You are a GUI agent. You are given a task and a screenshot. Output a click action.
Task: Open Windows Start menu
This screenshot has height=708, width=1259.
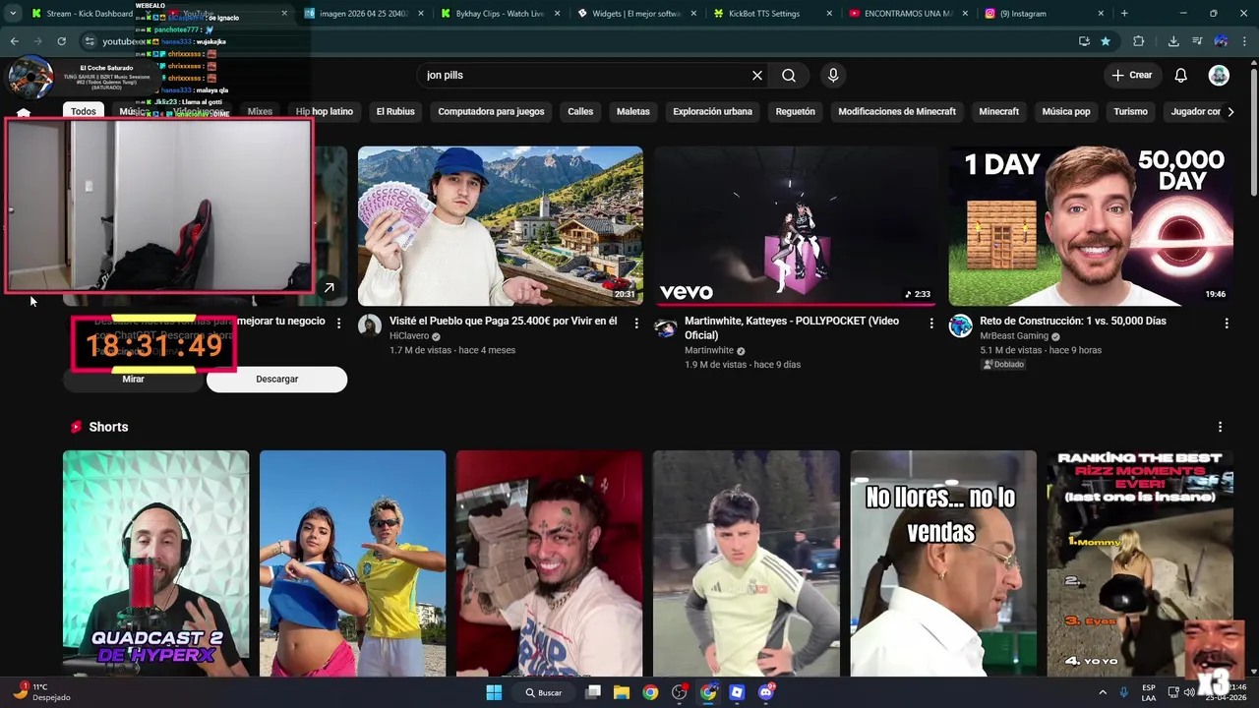(494, 692)
